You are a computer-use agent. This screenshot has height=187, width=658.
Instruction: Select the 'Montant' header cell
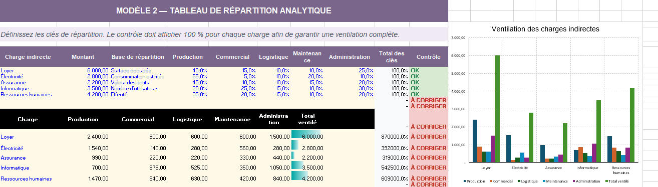(83, 57)
